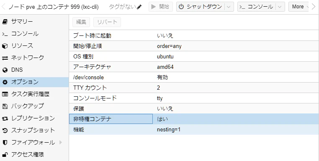Select the 機能 features row
The height and width of the screenshot is (161, 319).
194,130
